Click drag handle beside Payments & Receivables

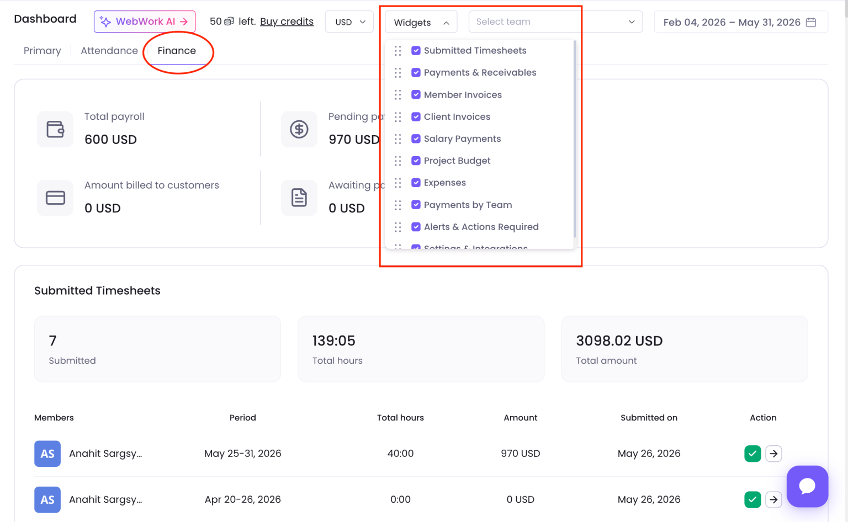tap(398, 73)
